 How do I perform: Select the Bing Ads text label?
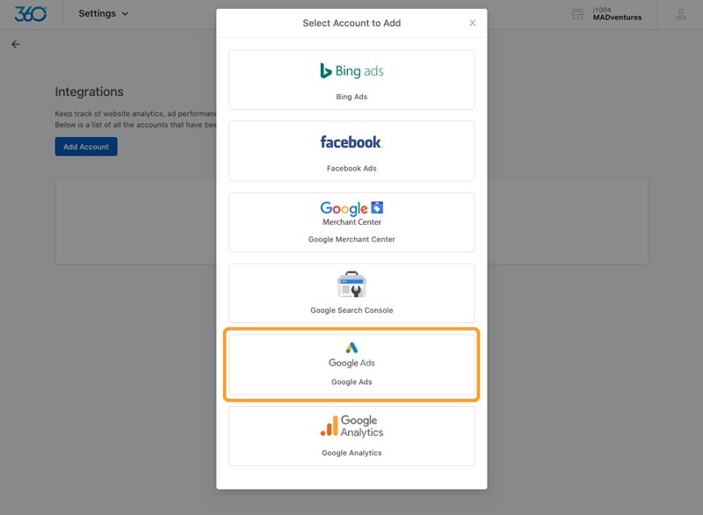tap(351, 97)
